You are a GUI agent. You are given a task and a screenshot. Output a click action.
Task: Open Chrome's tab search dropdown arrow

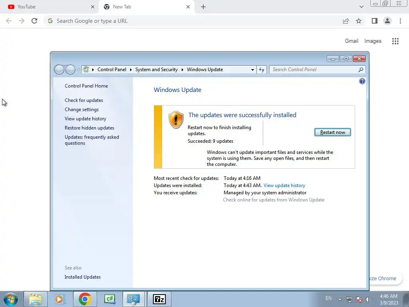361,7
